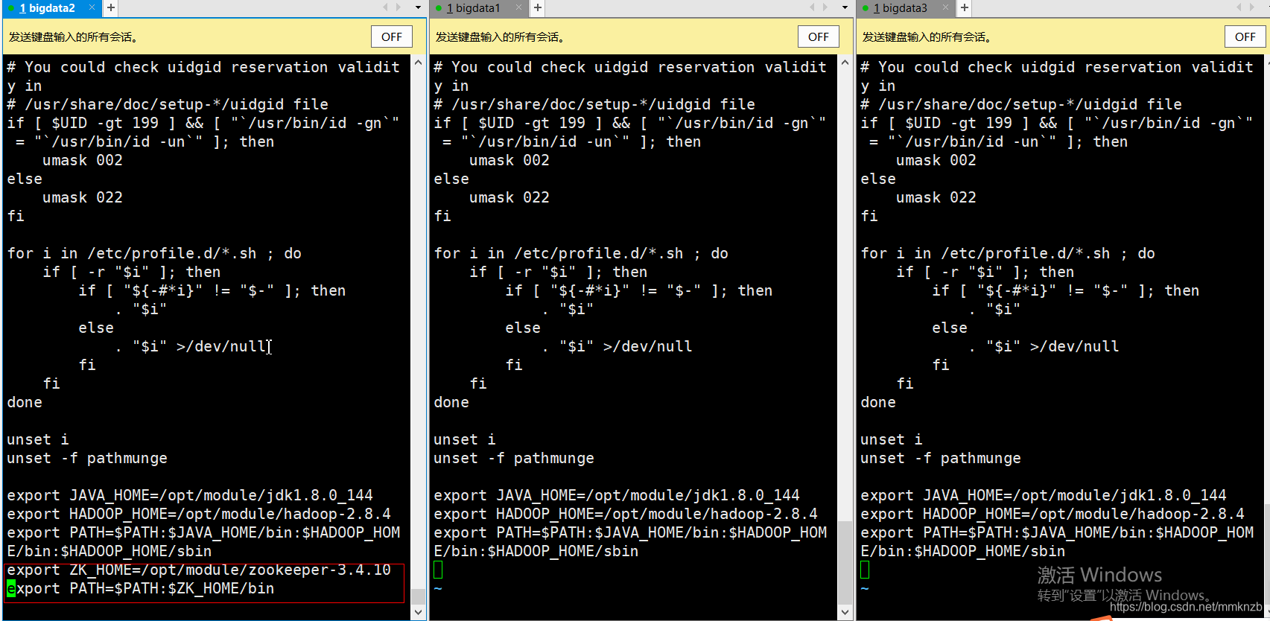Screen dimensions: 1270x621
Task: Turn OFF keyboard broadcast in bigdata2 pane
Action: tap(392, 36)
